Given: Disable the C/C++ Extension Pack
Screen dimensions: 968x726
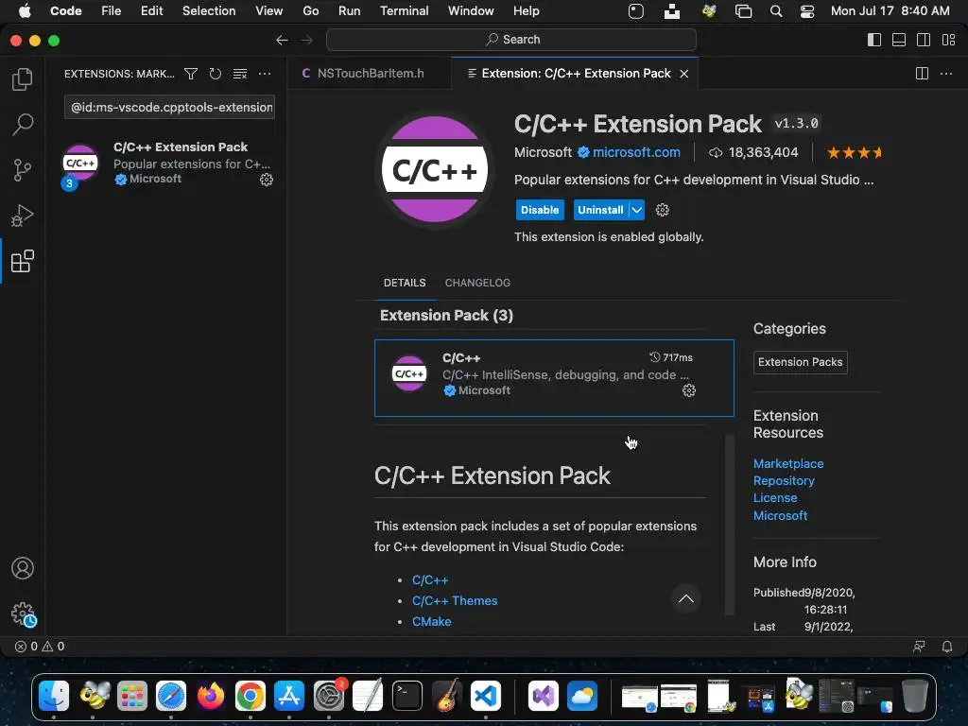Looking at the screenshot, I should click(x=540, y=210).
